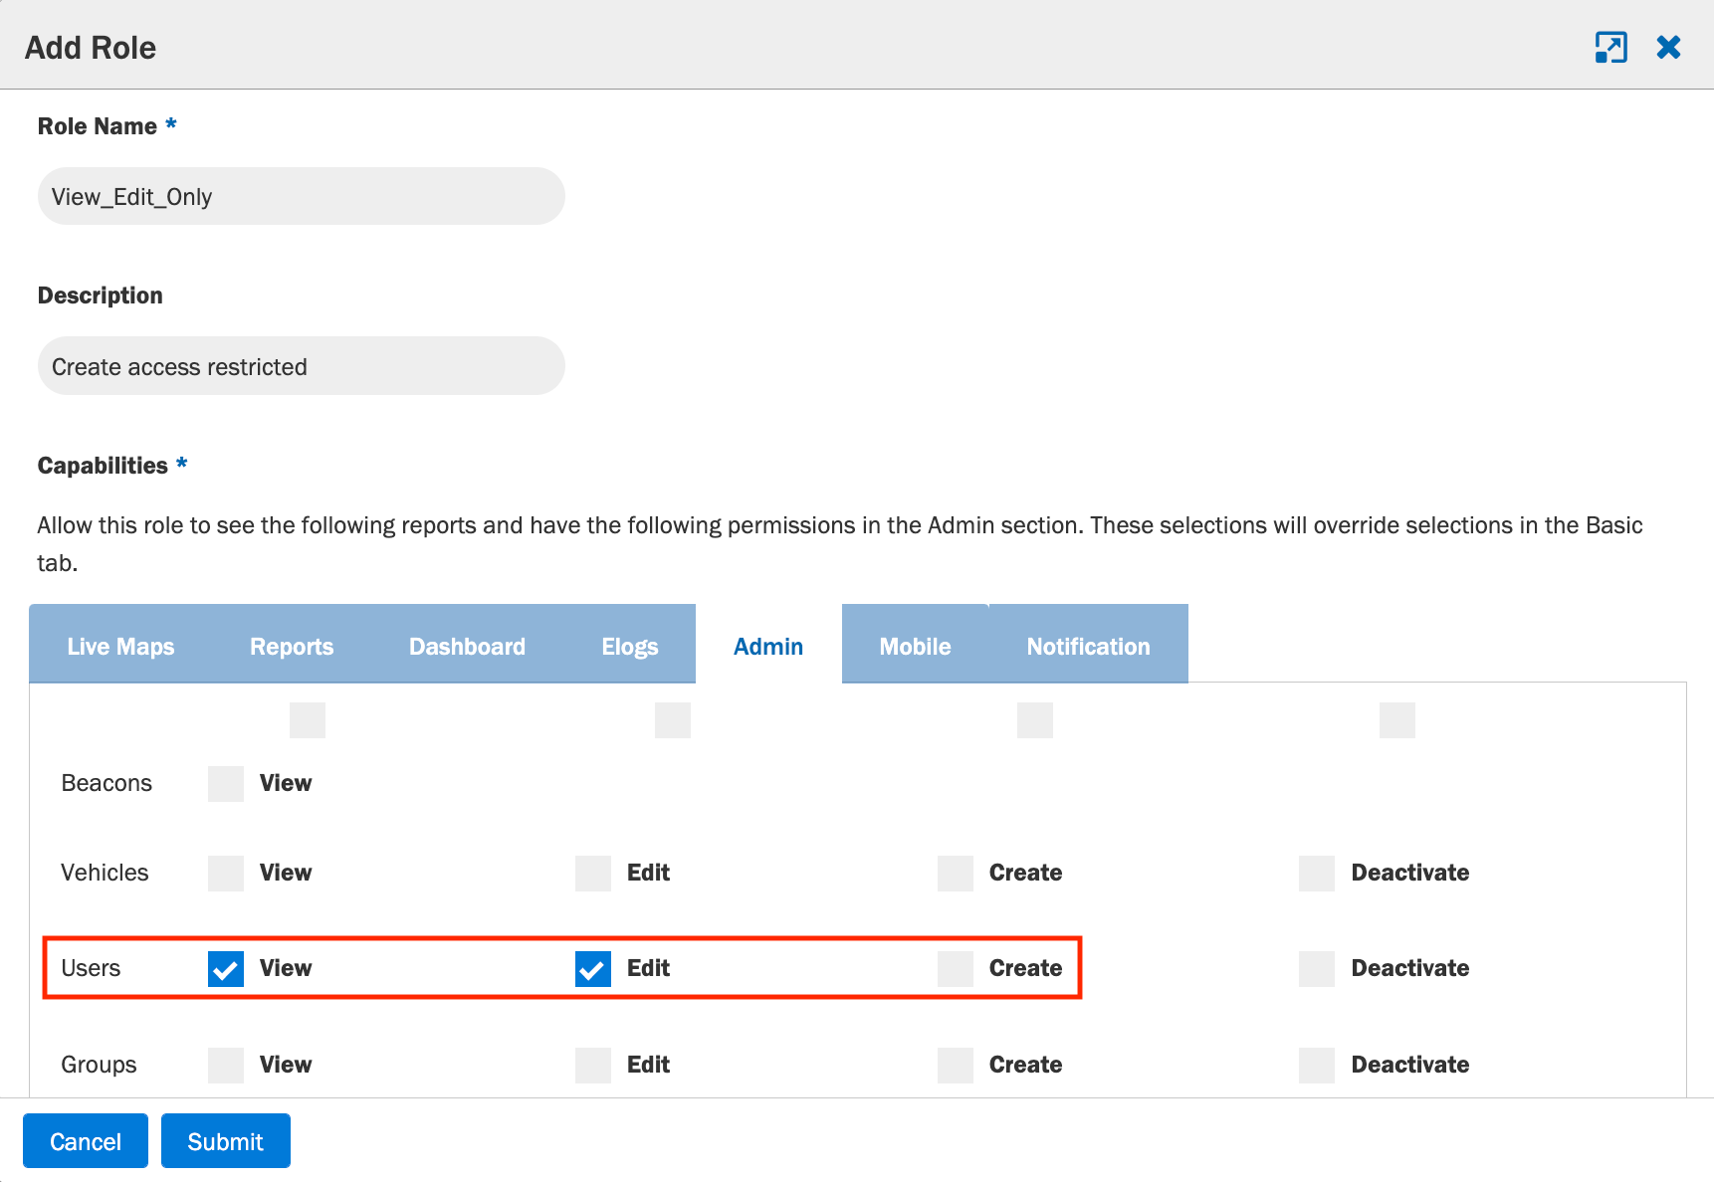Click the Users row label
This screenshot has width=1714, height=1182.
(x=91, y=968)
